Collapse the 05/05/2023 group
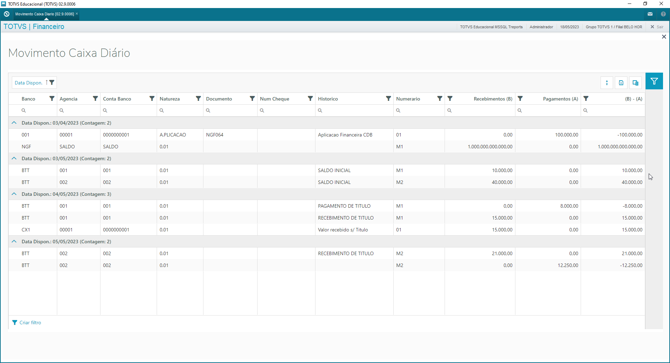This screenshot has width=670, height=363. pyautogui.click(x=14, y=242)
